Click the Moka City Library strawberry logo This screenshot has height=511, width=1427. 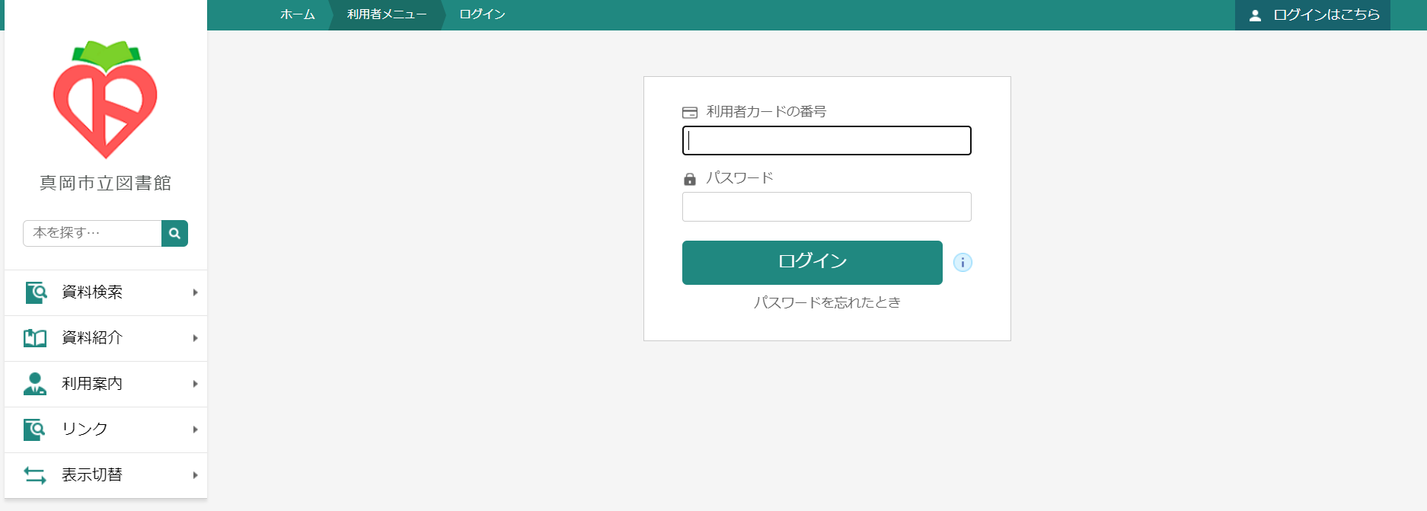pos(105,100)
